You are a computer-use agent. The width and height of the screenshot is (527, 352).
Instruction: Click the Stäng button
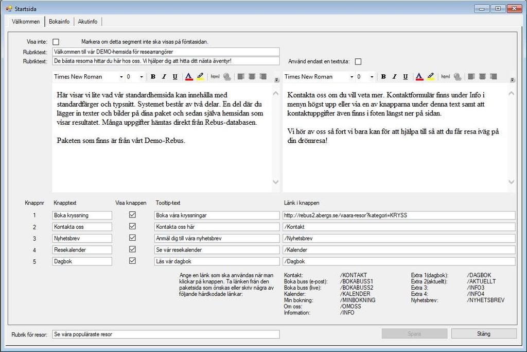click(x=484, y=334)
